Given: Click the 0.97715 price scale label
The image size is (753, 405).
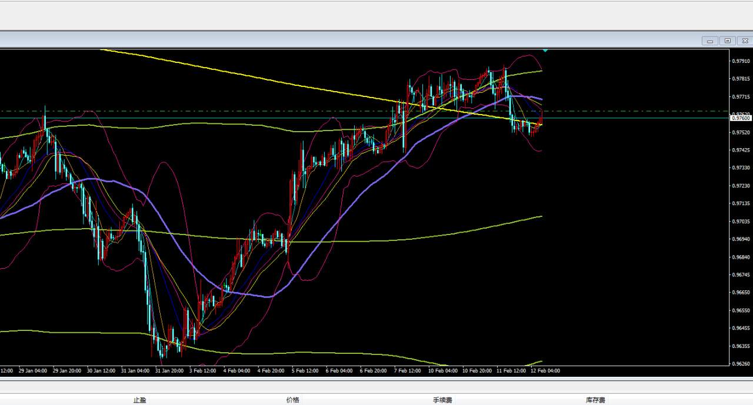Looking at the screenshot, I should coord(741,96).
